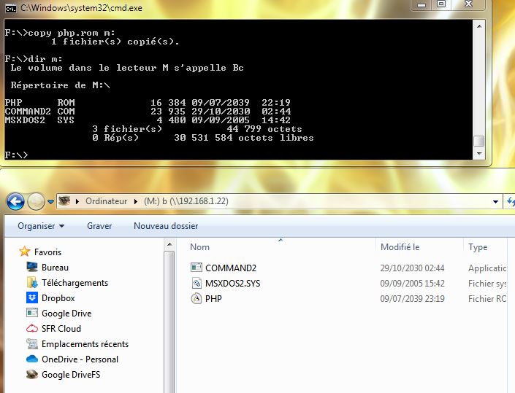The height and width of the screenshot is (393, 515).
Task: Click the Explorer address bar field
Action: pos(279,201)
